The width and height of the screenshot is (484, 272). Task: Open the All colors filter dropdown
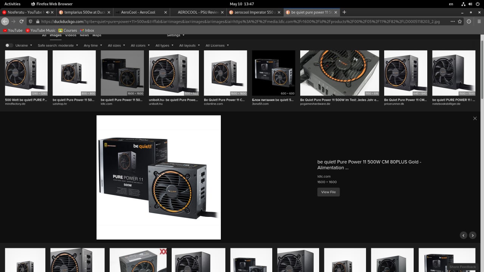[140, 45]
